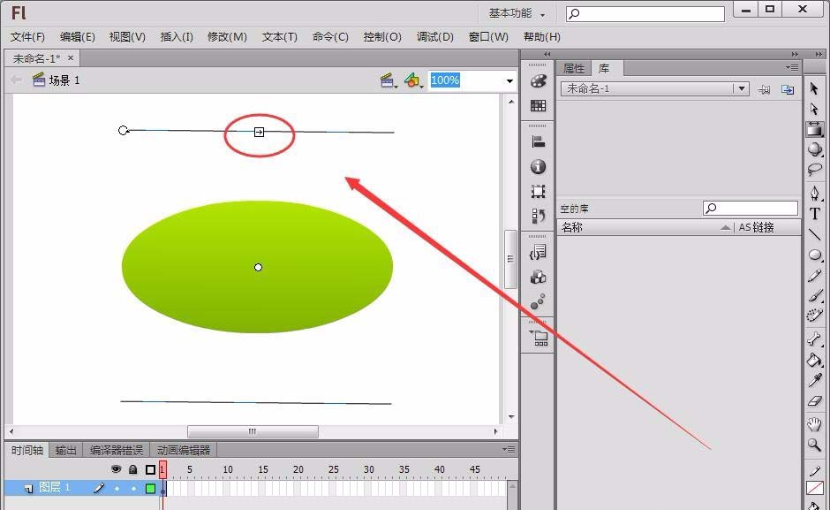
Task: Select the Pencil tool
Action: (814, 276)
